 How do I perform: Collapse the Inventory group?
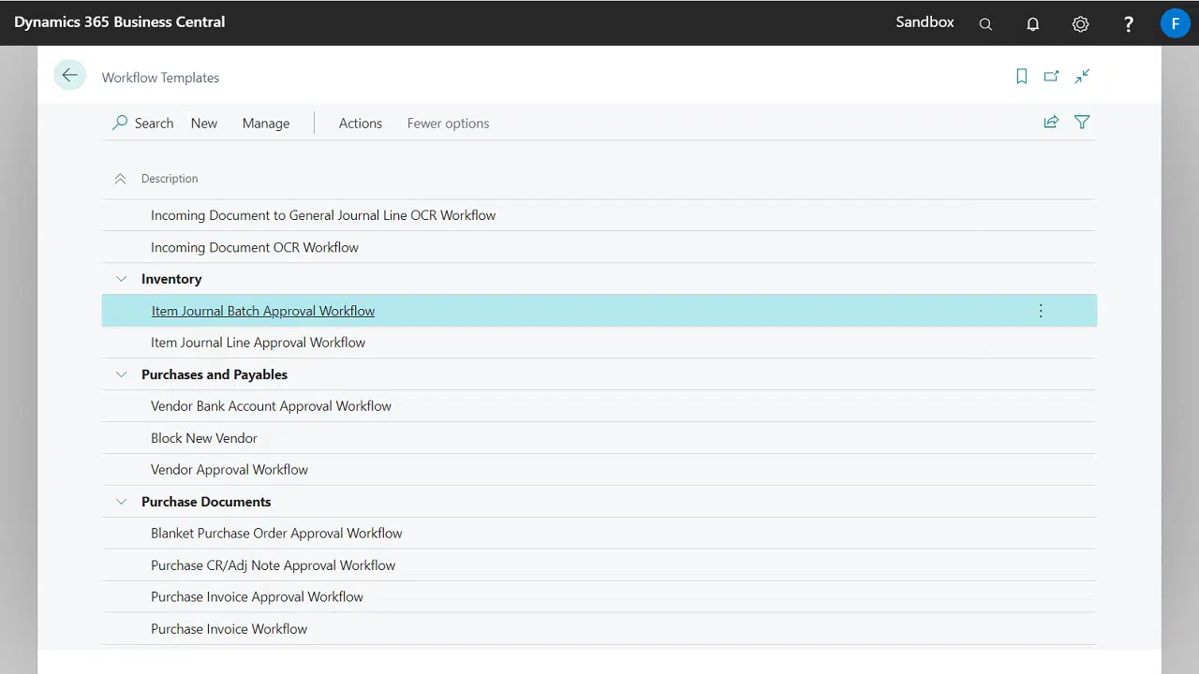[121, 279]
